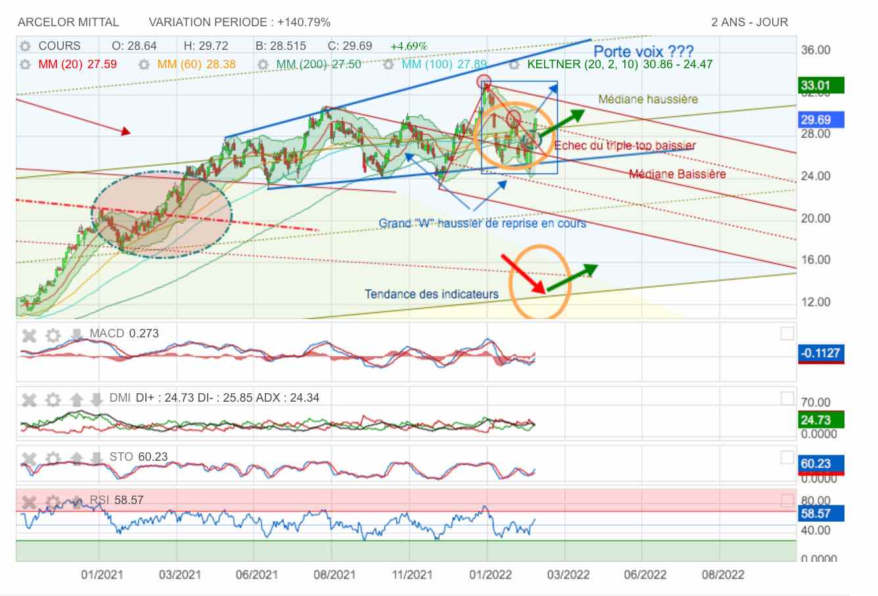Click the 2 ANS - JOUR period label
878x596 pixels.
pos(749,22)
